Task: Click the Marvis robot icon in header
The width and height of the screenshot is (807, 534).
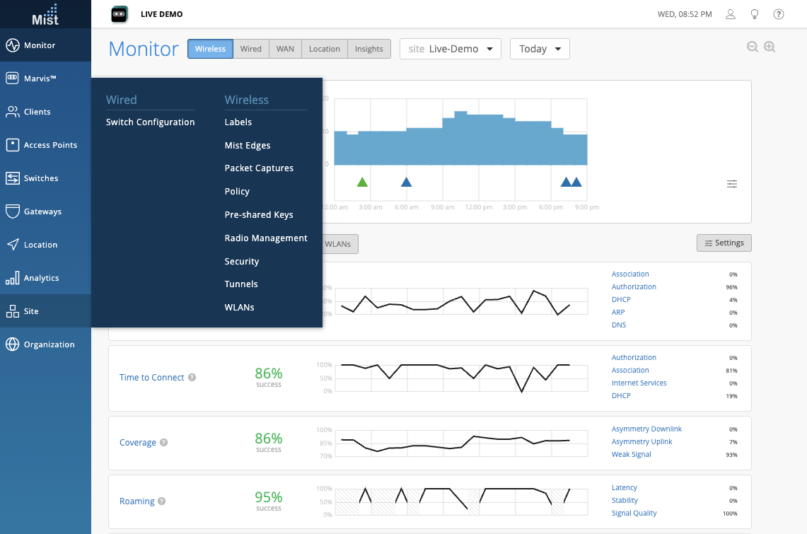Action: point(119,14)
